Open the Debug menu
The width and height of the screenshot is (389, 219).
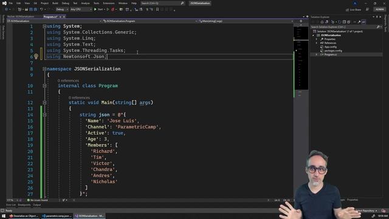tap(66, 3)
